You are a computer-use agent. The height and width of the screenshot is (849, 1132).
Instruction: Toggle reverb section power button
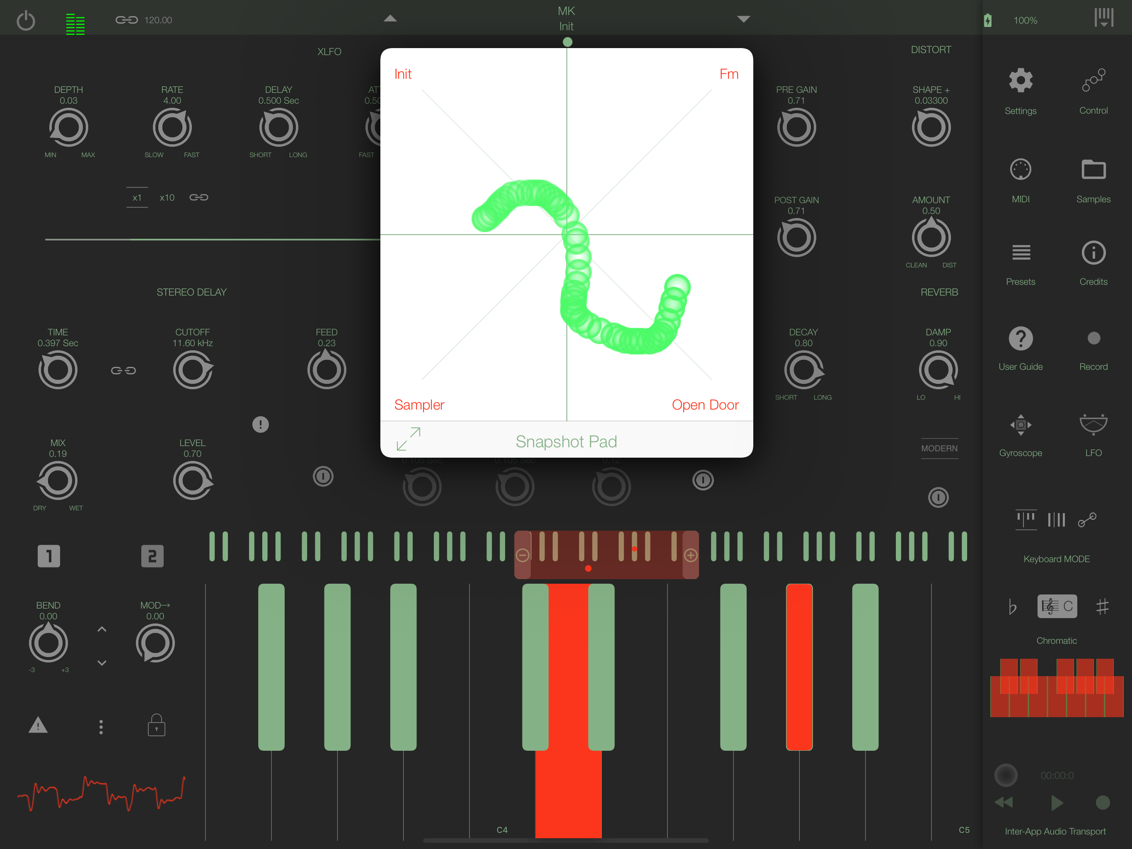938,497
